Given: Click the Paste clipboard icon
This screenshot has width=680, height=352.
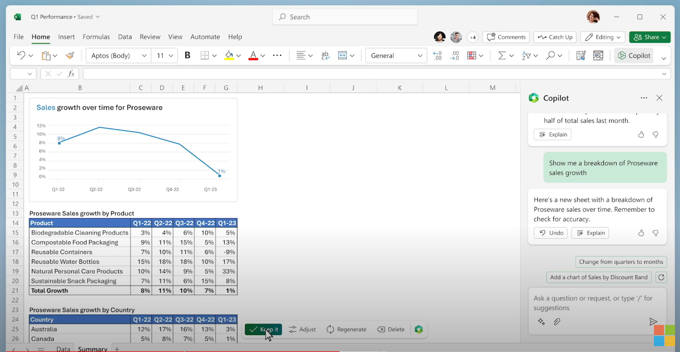Looking at the screenshot, I should pos(46,55).
